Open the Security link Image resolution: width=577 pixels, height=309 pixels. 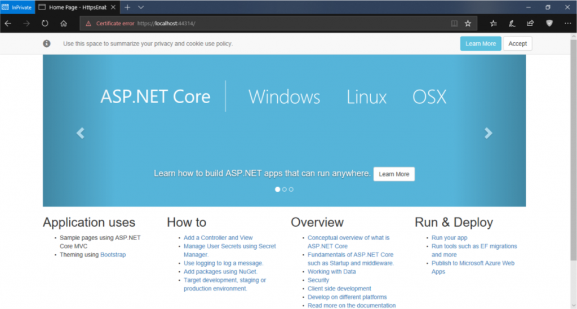(x=318, y=280)
